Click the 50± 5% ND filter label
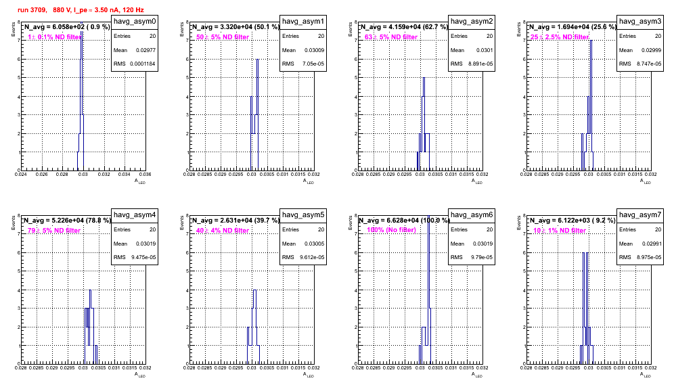Image resolution: width=674 pixels, height=387 pixels. (x=223, y=37)
